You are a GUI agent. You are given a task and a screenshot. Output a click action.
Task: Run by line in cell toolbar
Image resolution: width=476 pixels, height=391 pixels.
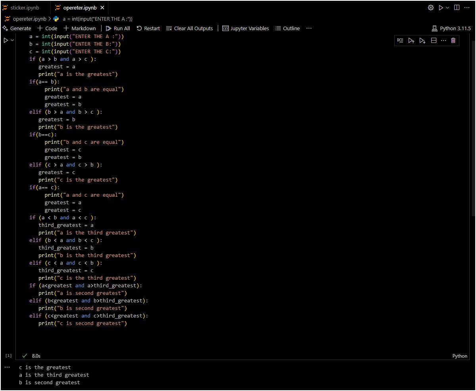coord(400,41)
